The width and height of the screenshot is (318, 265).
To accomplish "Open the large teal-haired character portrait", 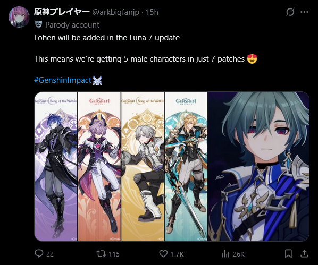I will coord(258,166).
